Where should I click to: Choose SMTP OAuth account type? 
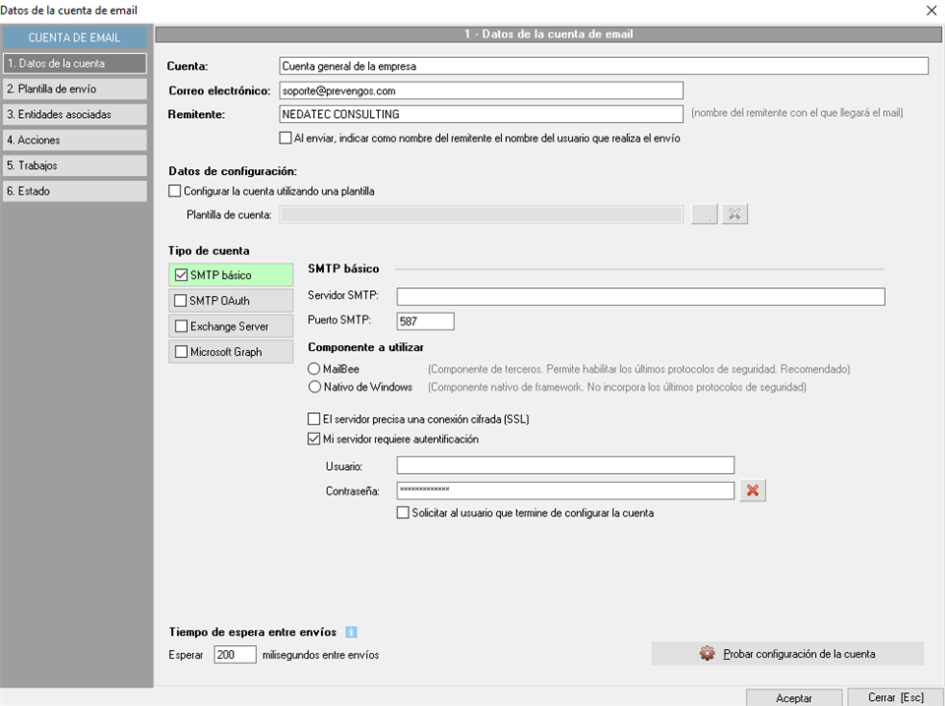tap(230, 300)
